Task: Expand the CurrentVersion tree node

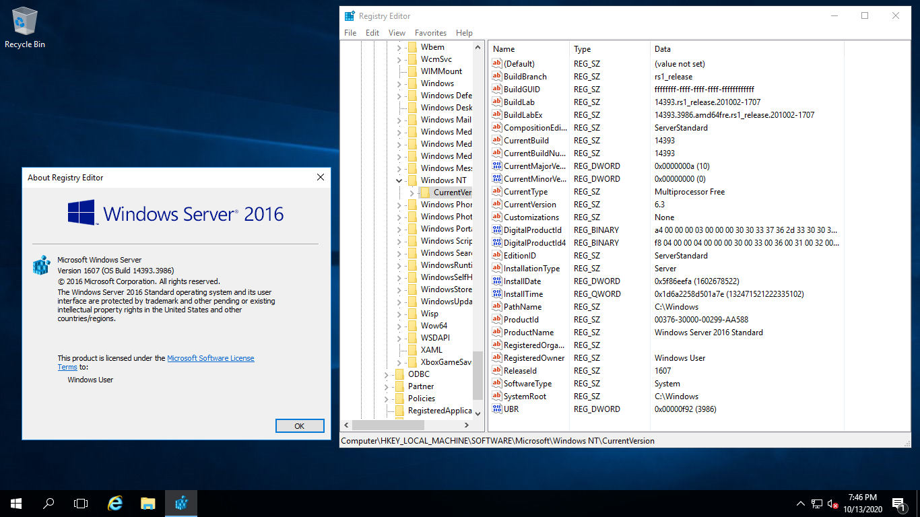Action: pos(412,193)
